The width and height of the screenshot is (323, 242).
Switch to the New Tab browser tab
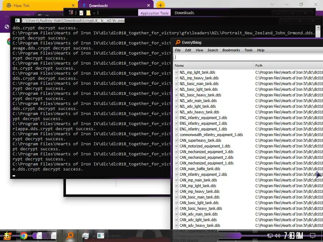pos(39,6)
